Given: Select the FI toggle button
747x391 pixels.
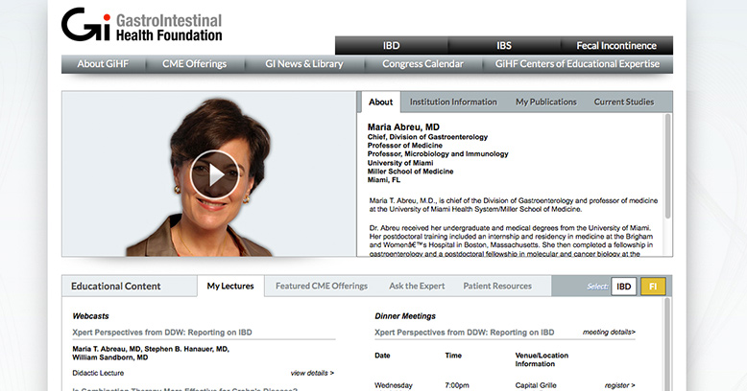Looking at the screenshot, I should 653,287.
